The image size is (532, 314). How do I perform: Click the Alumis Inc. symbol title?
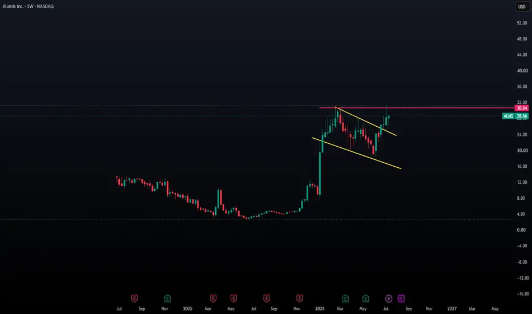28,6
